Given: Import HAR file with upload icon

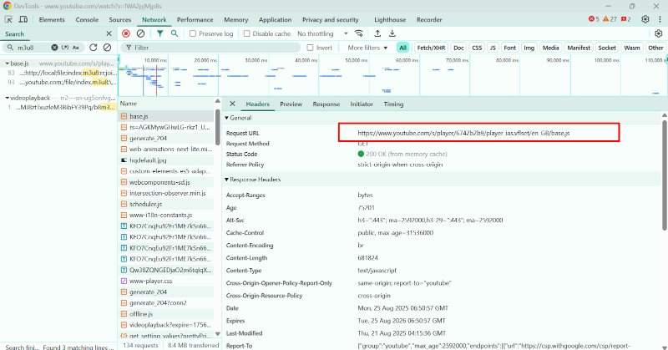Looking at the screenshot, I should pyautogui.click(x=377, y=33).
